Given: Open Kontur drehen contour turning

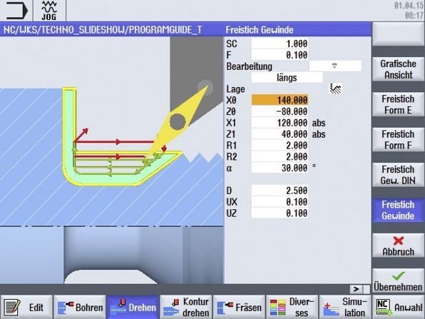Looking at the screenshot, I should (186, 307).
